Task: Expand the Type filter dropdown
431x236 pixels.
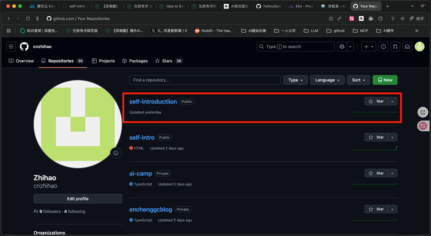Action: click(295, 80)
